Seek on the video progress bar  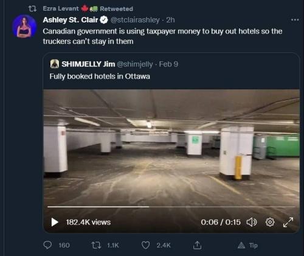(171, 207)
